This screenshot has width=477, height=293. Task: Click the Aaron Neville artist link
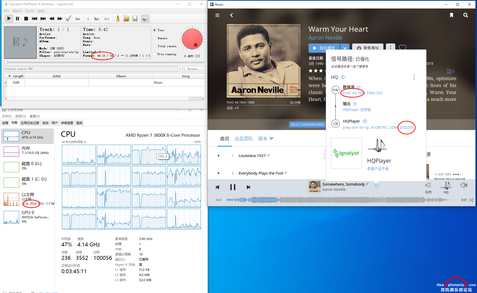click(325, 38)
